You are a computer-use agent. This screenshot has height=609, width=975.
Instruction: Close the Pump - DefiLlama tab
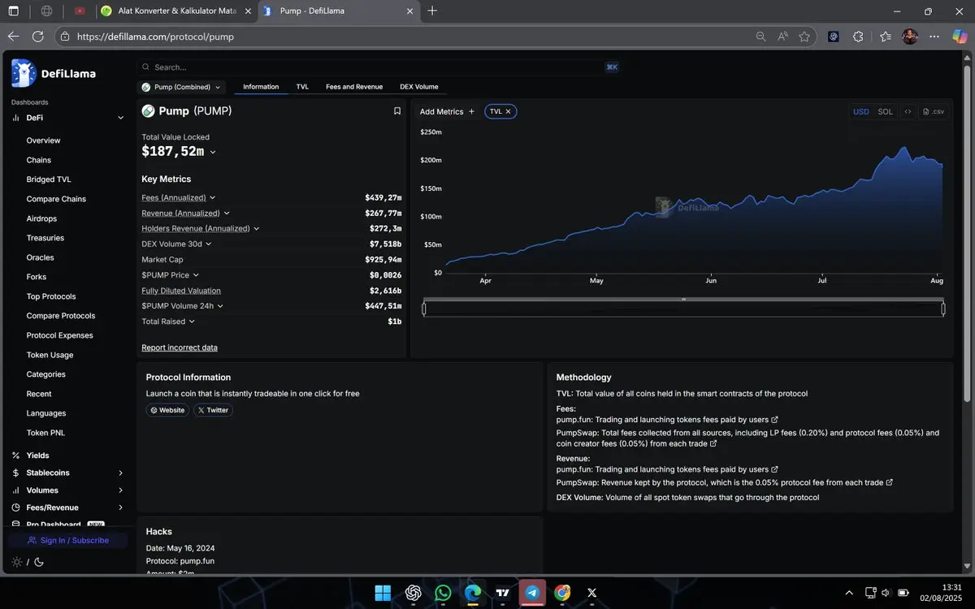click(x=410, y=11)
